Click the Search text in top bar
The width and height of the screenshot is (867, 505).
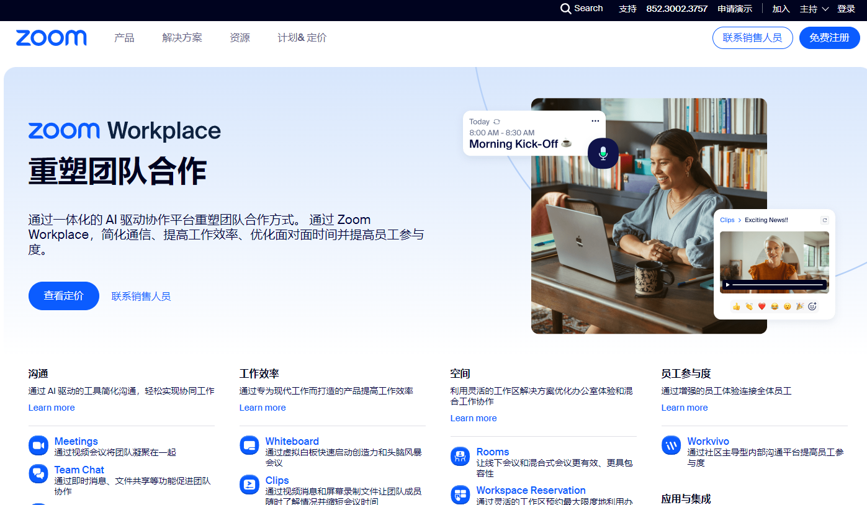588,8
